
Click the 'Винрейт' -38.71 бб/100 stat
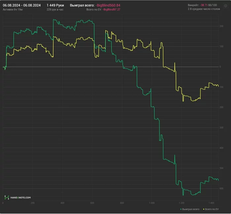click(x=202, y=5)
